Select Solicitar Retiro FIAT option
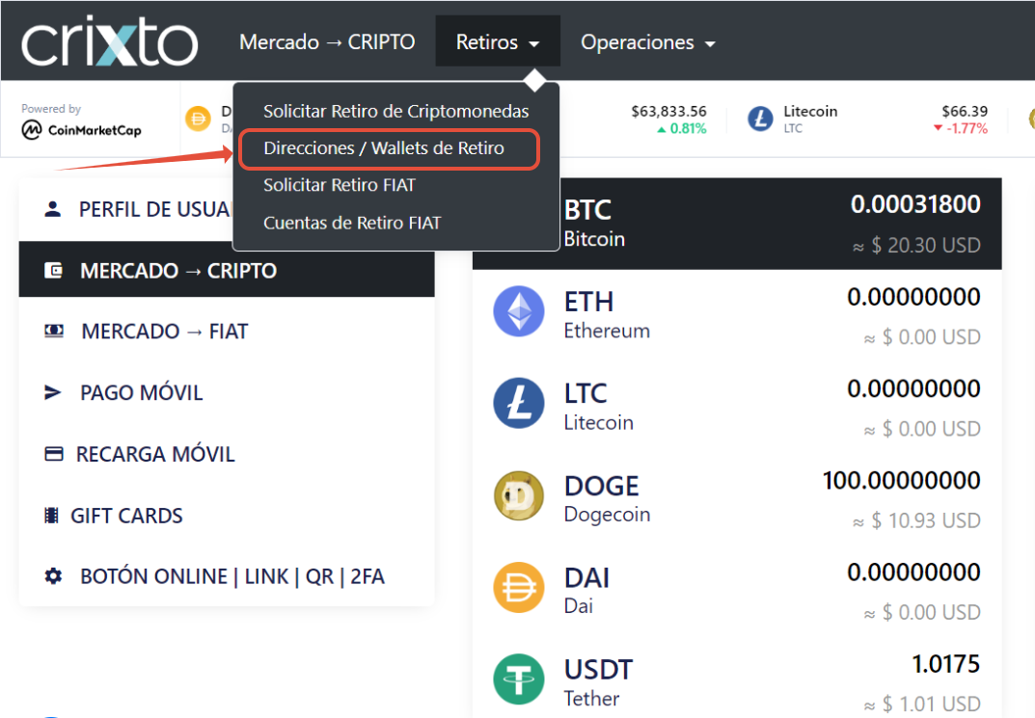Viewport: 1035px width, 718px height. 340,185
